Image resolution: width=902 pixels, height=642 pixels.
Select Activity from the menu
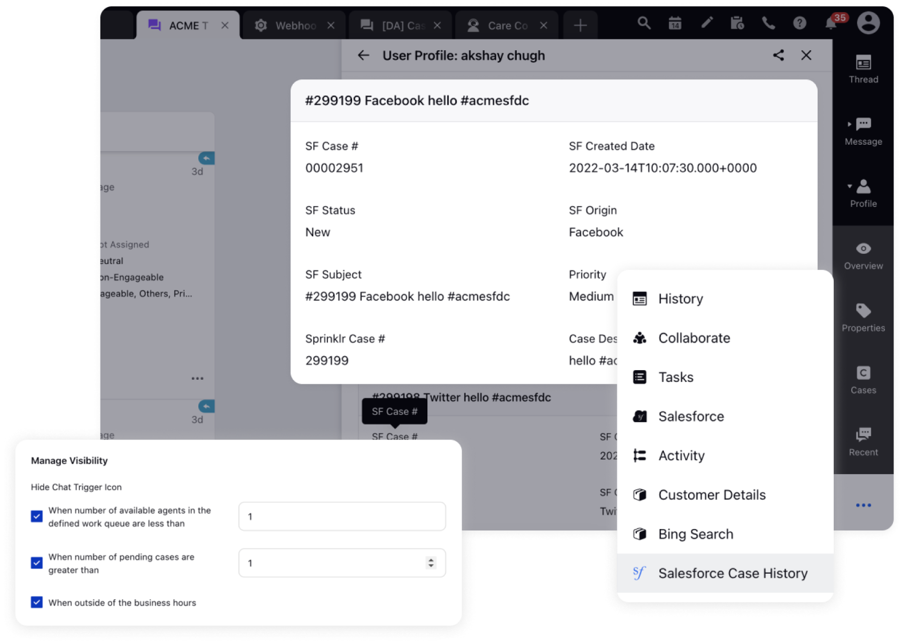click(725, 456)
